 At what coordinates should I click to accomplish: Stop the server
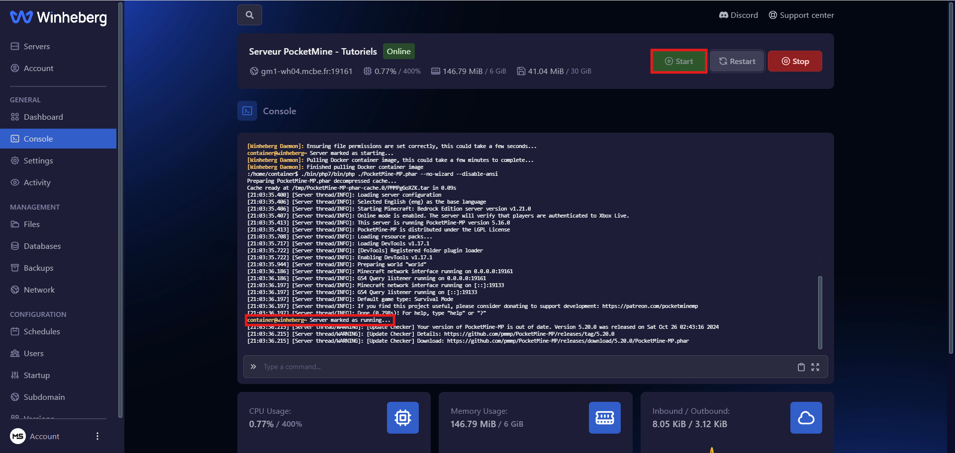[794, 62]
